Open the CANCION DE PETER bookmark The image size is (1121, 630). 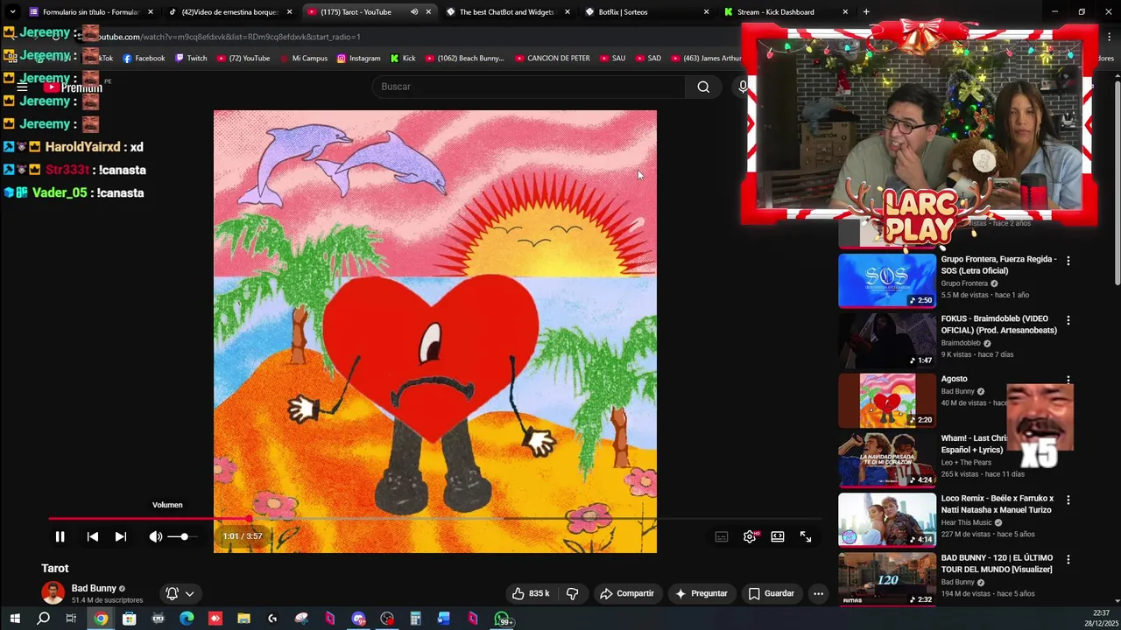pyautogui.click(x=552, y=59)
